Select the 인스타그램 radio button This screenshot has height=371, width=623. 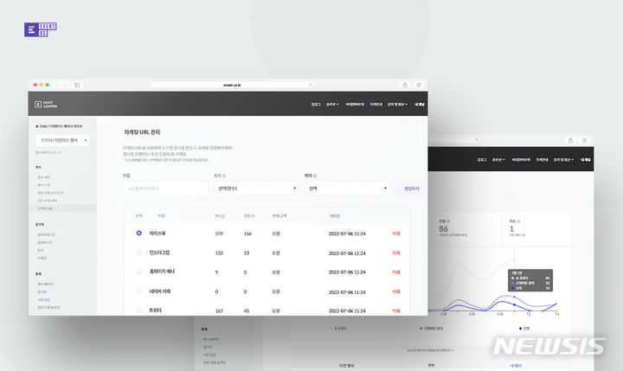(139, 253)
